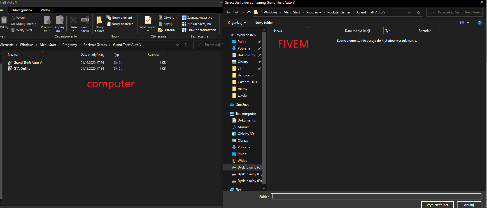Screen dimensions: 487x208
Task: Open Explorer address bar history dropdown
Action: pyautogui.click(x=178, y=45)
